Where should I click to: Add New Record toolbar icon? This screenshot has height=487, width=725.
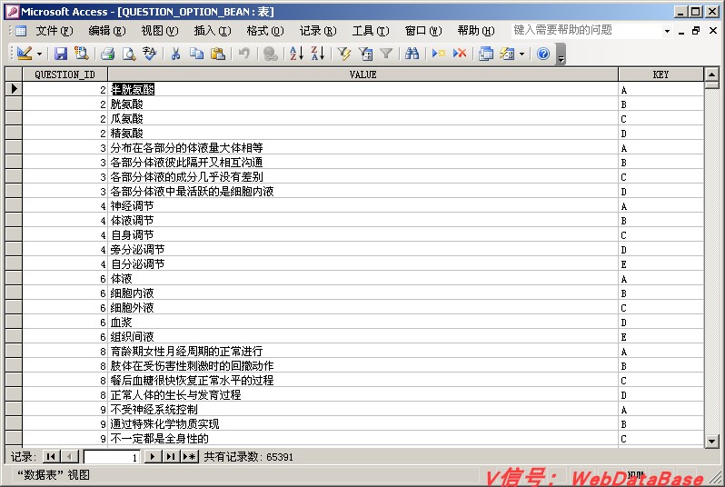coord(438,54)
